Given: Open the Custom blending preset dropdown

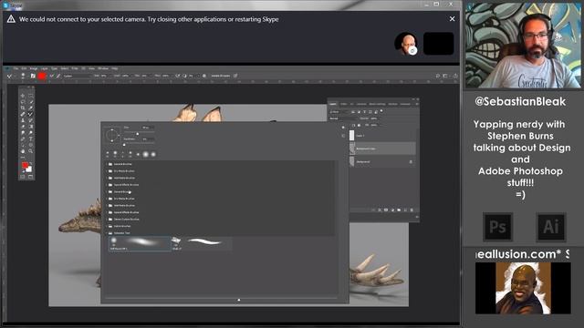Looking at the screenshot, I should click(x=77, y=76).
